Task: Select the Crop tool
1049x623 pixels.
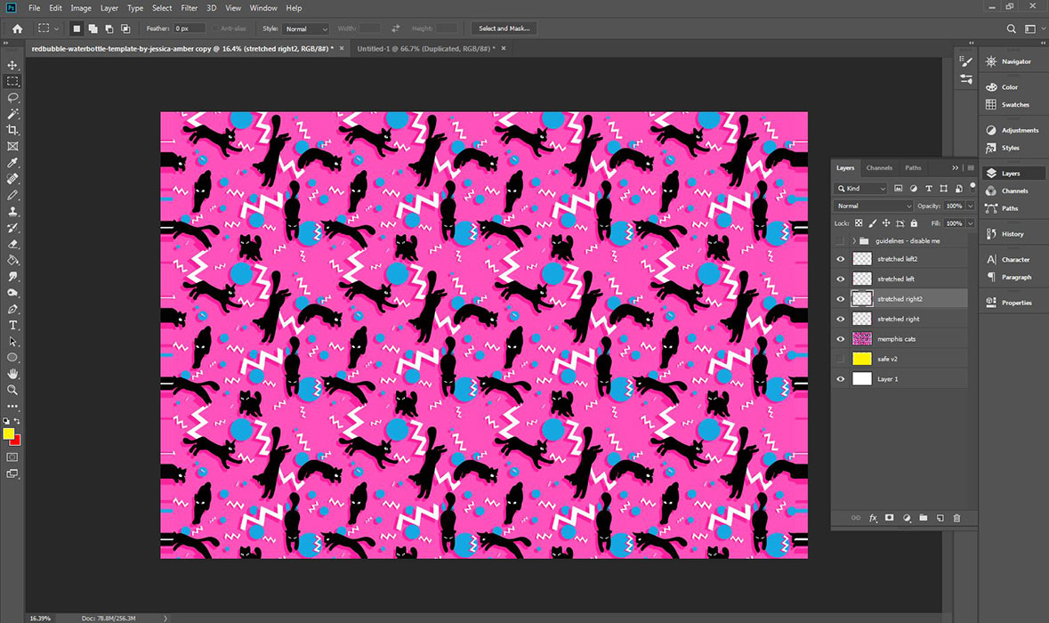Action: click(12, 130)
